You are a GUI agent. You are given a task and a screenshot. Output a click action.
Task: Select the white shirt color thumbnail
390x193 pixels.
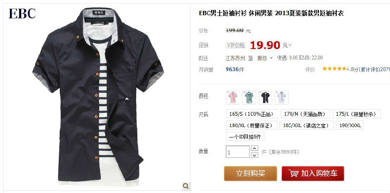282,98
